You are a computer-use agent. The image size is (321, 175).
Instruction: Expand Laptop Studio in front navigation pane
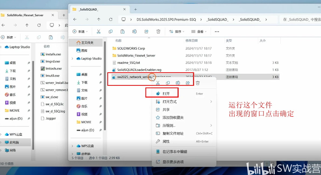point(72,59)
